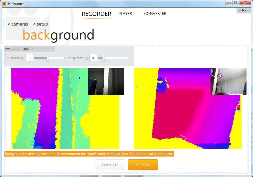
Task: Click the duration (s) label
Action: (15, 58)
